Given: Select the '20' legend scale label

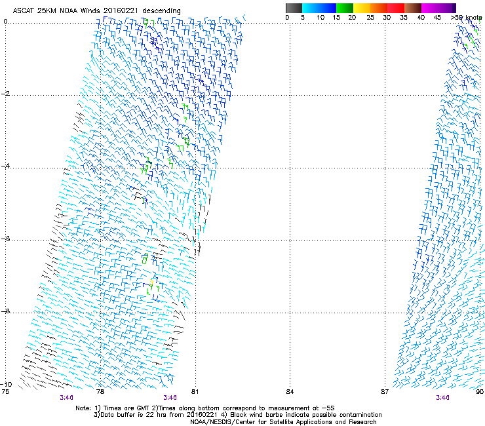Looking at the screenshot, I should pyautogui.click(x=352, y=18).
